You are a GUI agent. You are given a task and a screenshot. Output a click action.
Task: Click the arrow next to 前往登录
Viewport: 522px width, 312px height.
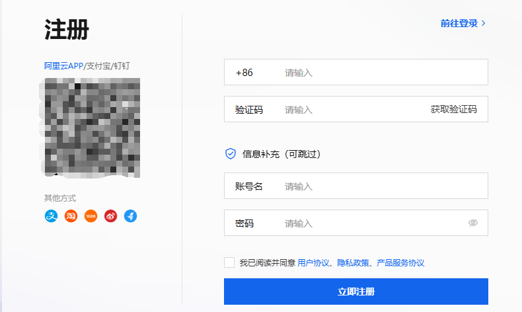(x=484, y=23)
